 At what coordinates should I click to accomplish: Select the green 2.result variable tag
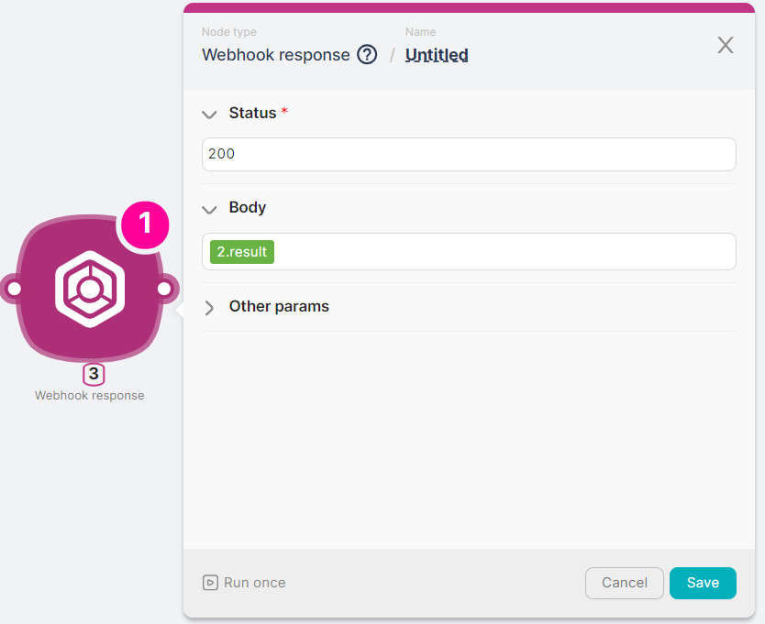(242, 252)
